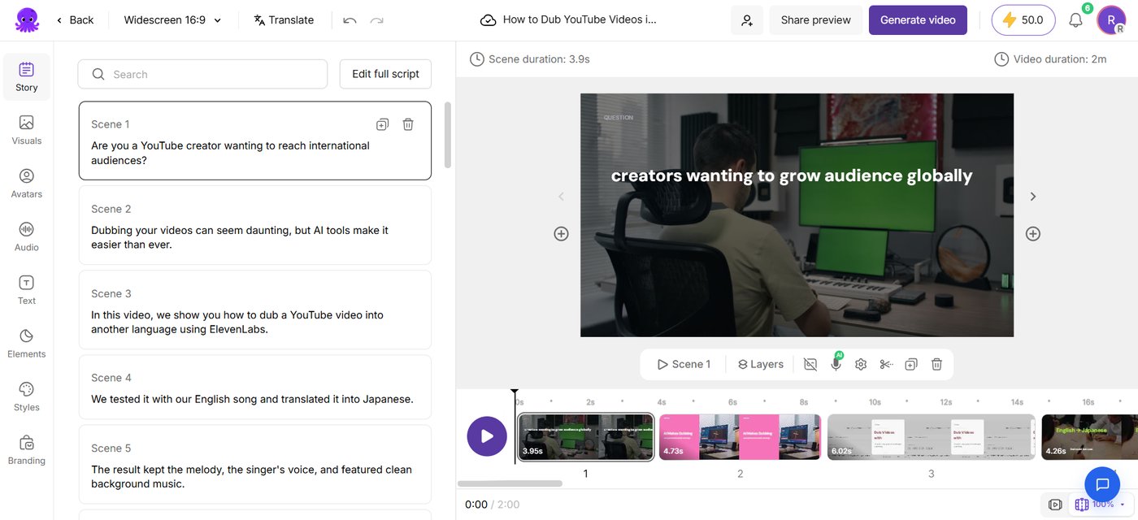Open the Avatars panel
This screenshot has width=1138, height=520.
(x=27, y=184)
